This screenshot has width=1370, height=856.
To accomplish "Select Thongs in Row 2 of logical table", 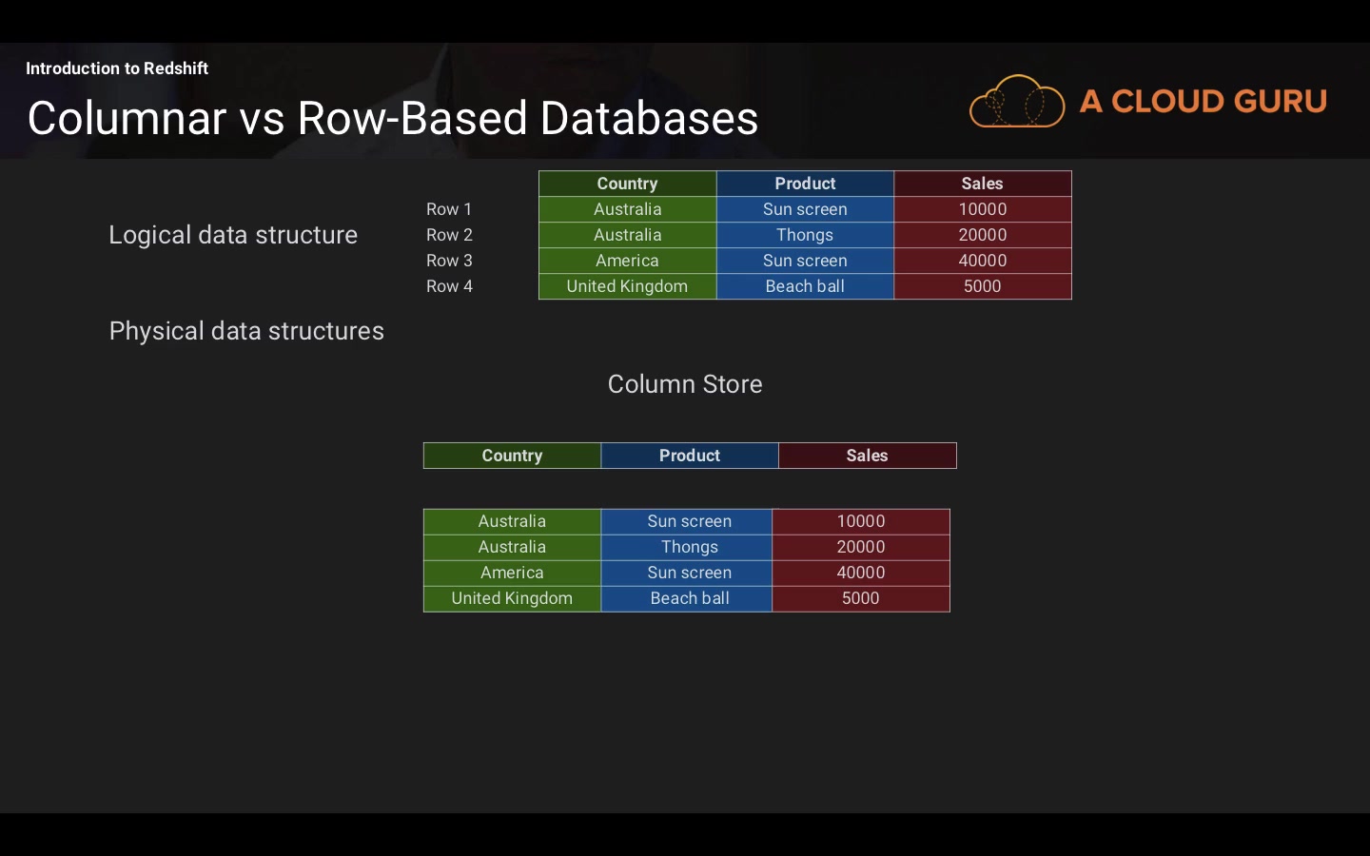I will 806,235.
